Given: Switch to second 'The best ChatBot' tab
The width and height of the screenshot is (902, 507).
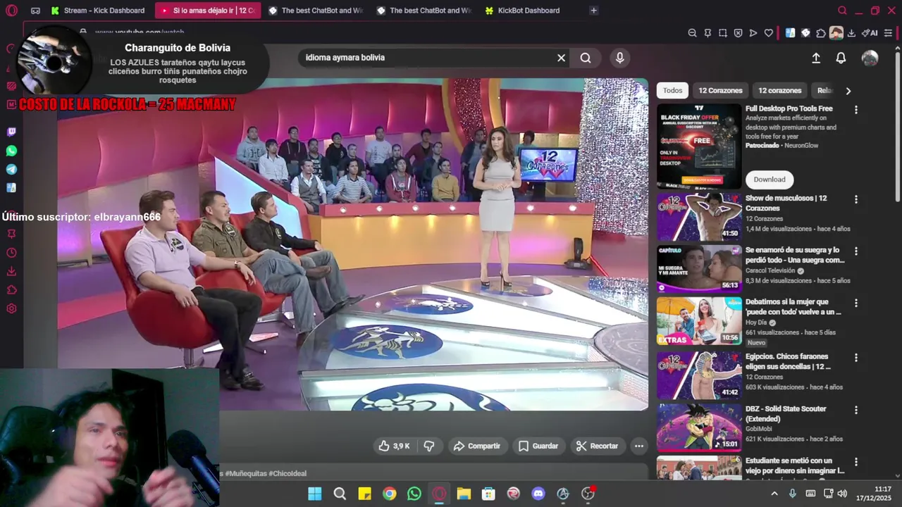Looking at the screenshot, I should pos(424,11).
